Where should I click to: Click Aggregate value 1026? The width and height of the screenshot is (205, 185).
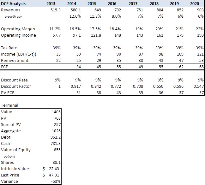[x=56, y=131]
